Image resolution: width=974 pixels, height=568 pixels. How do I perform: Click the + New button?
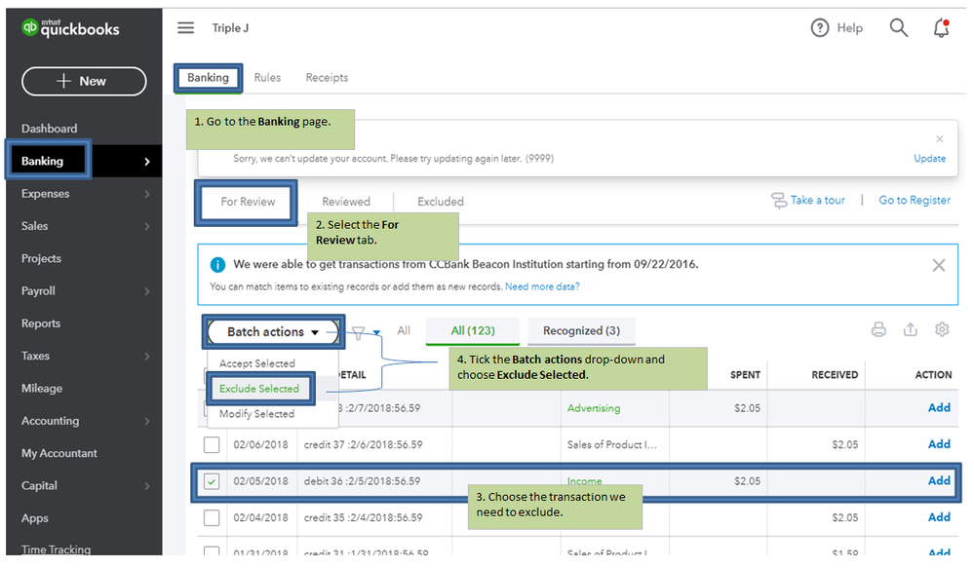point(84,81)
